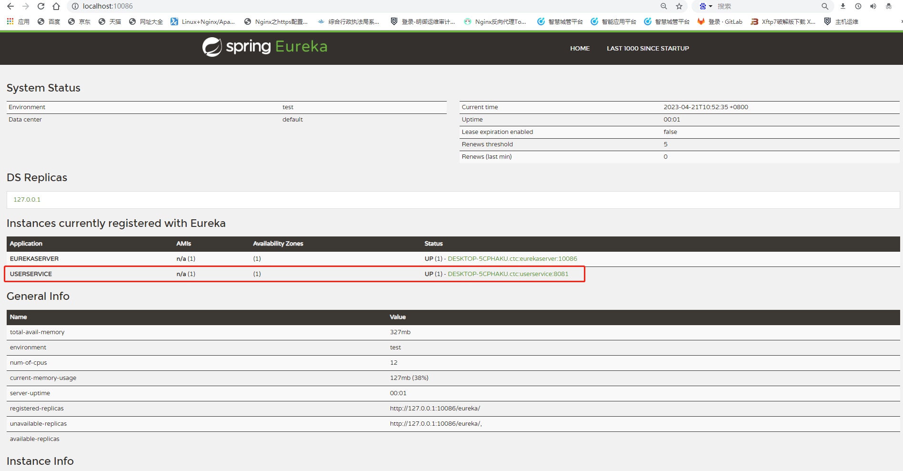Open the incognito profile icon
This screenshot has width=903, height=471.
889,6
